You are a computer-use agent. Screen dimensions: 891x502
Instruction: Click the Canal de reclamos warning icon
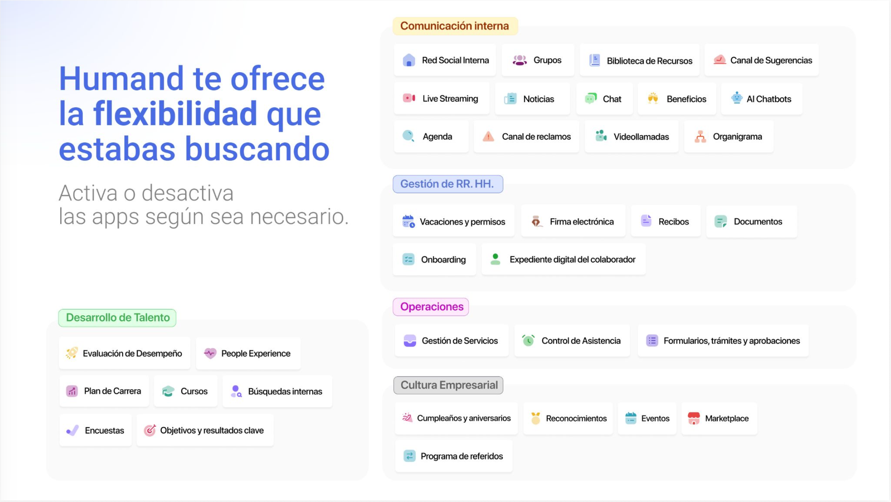(488, 137)
